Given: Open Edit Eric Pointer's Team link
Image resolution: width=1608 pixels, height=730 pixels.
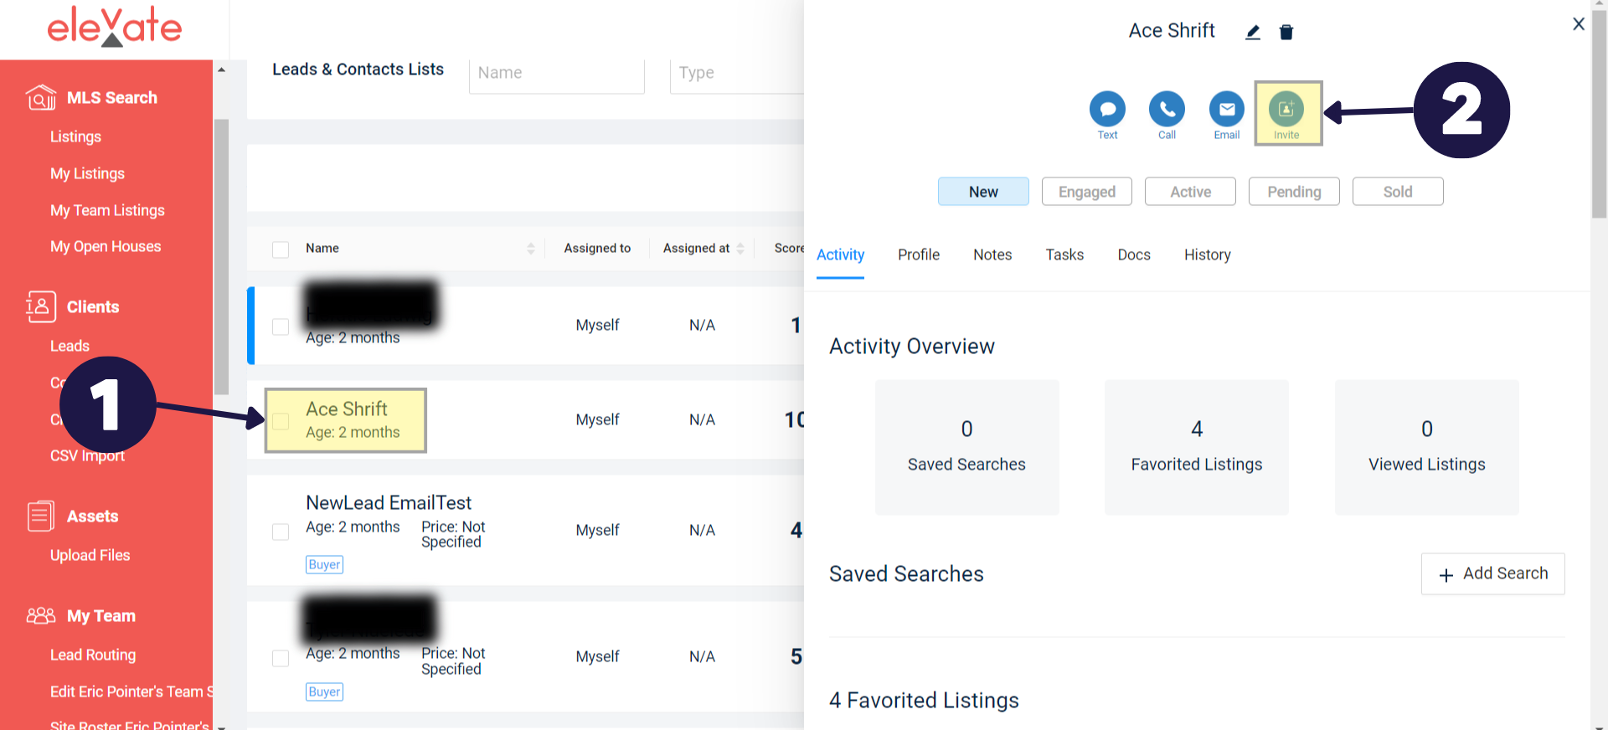Looking at the screenshot, I should (x=131, y=691).
